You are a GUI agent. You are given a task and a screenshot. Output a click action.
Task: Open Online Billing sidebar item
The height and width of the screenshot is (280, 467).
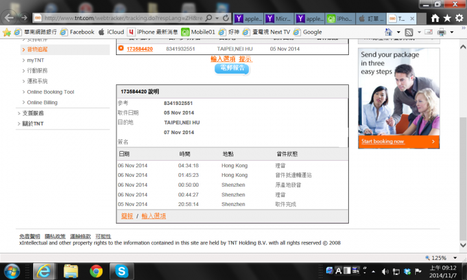click(42, 102)
